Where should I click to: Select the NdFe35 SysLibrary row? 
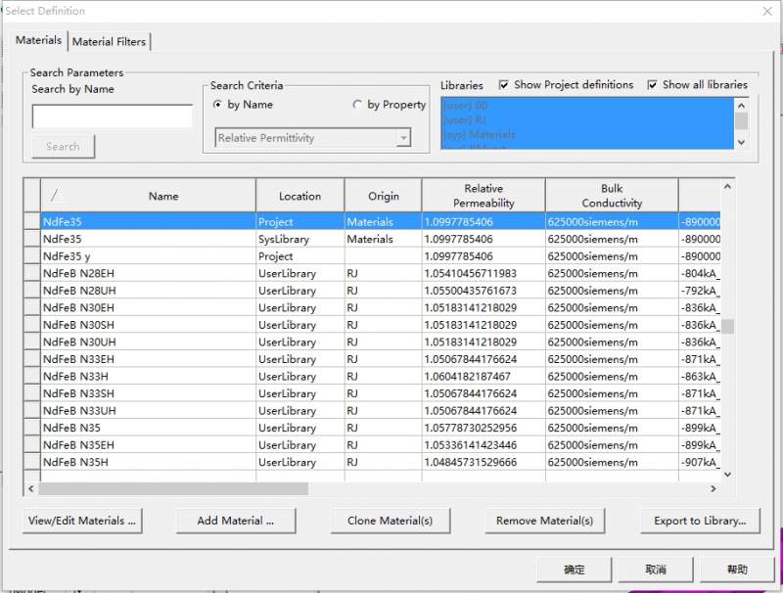[381, 239]
